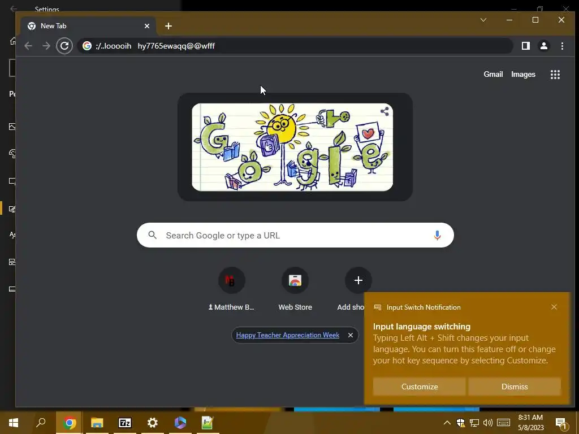Open the Gmail link

pyautogui.click(x=493, y=74)
